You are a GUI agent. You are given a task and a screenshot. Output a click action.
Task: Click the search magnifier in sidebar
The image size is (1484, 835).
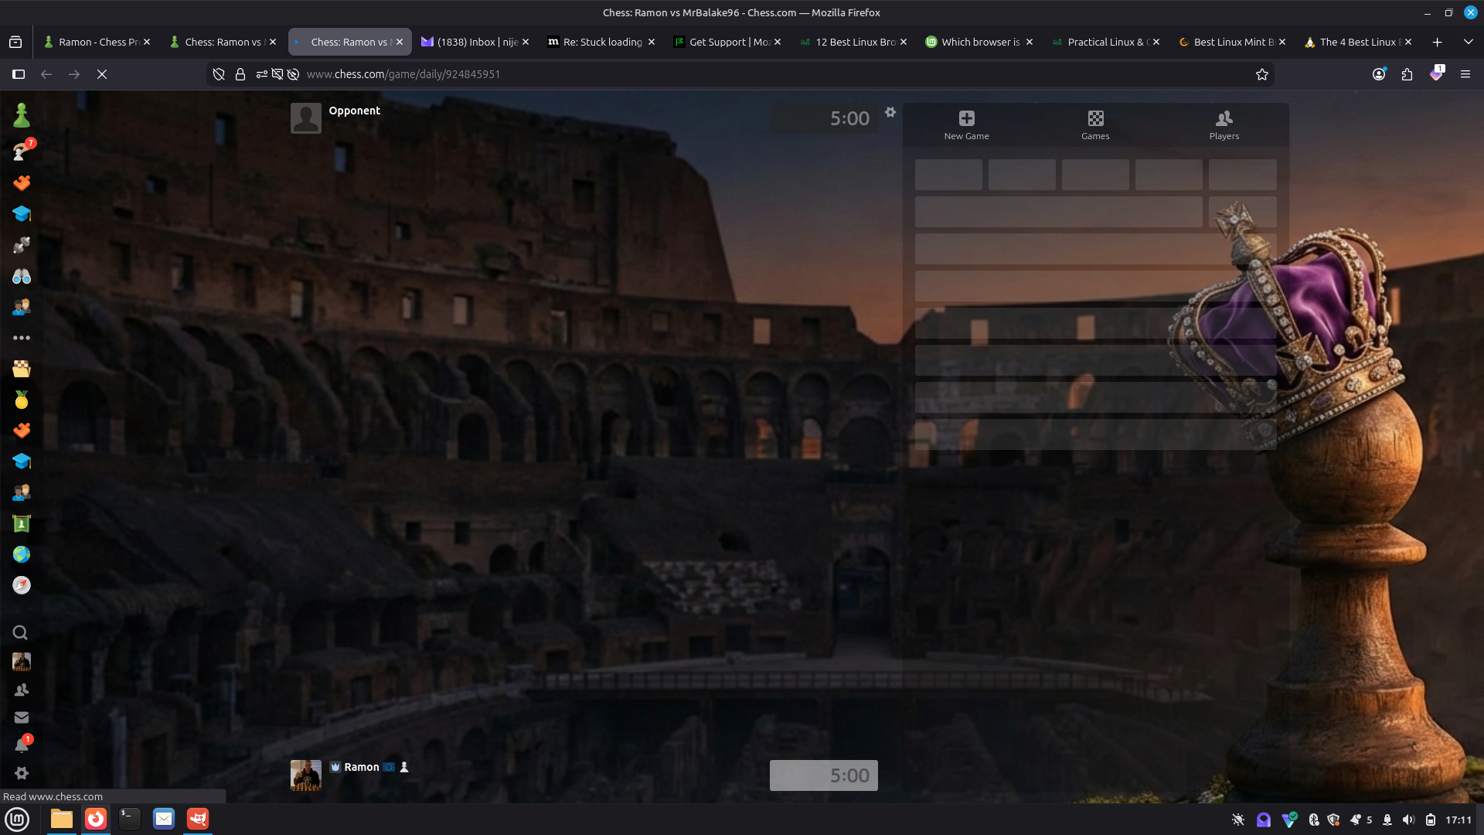tap(21, 632)
